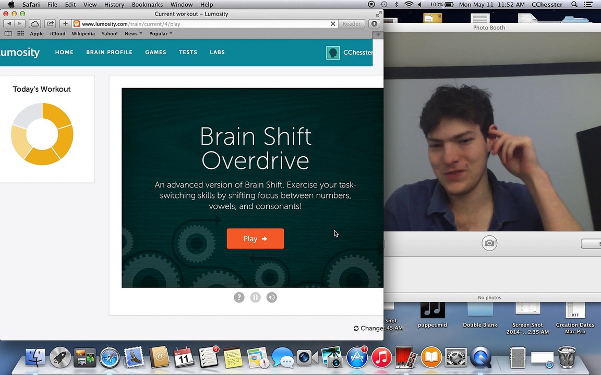
Task: Enter full screen with Safari window arrows
Action: click(x=379, y=14)
